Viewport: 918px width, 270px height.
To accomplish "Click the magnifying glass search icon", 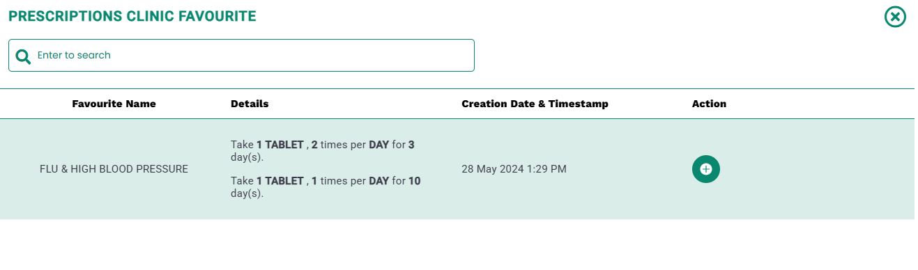I will [23, 56].
